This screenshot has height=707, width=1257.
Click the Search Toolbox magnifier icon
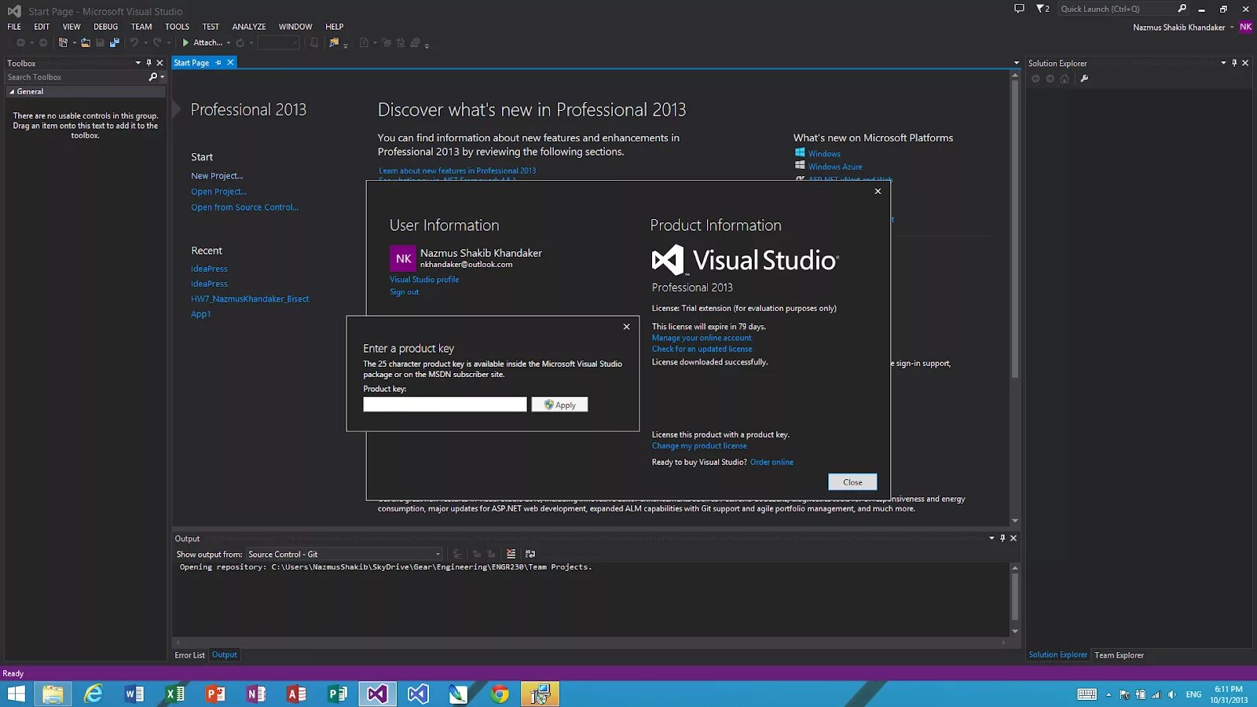(x=152, y=77)
